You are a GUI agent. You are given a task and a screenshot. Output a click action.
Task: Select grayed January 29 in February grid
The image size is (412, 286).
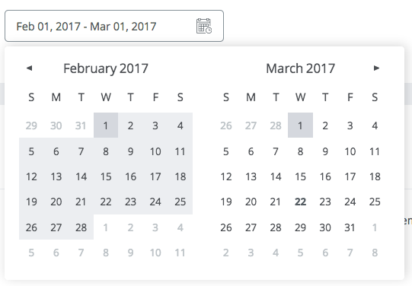[31, 126]
